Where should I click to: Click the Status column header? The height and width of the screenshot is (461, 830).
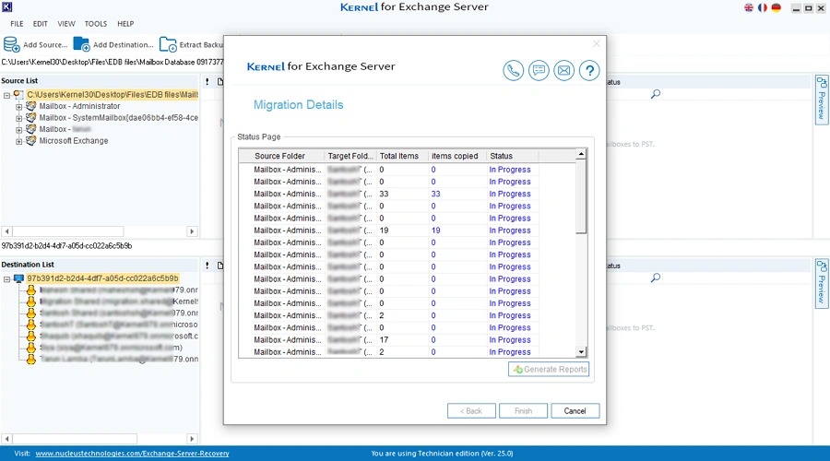tap(513, 156)
